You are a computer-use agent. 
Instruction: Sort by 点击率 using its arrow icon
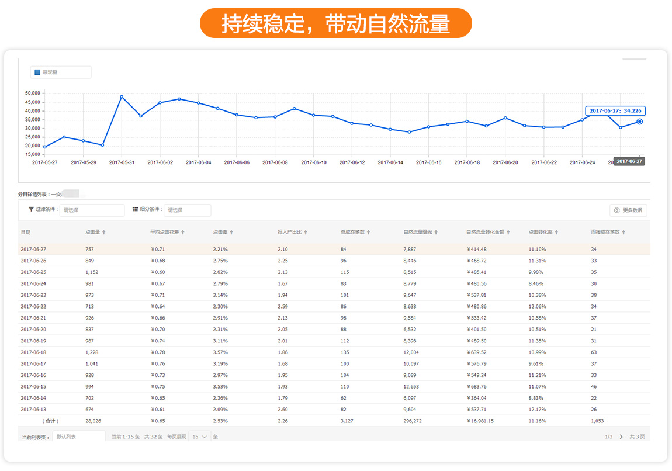point(231,232)
